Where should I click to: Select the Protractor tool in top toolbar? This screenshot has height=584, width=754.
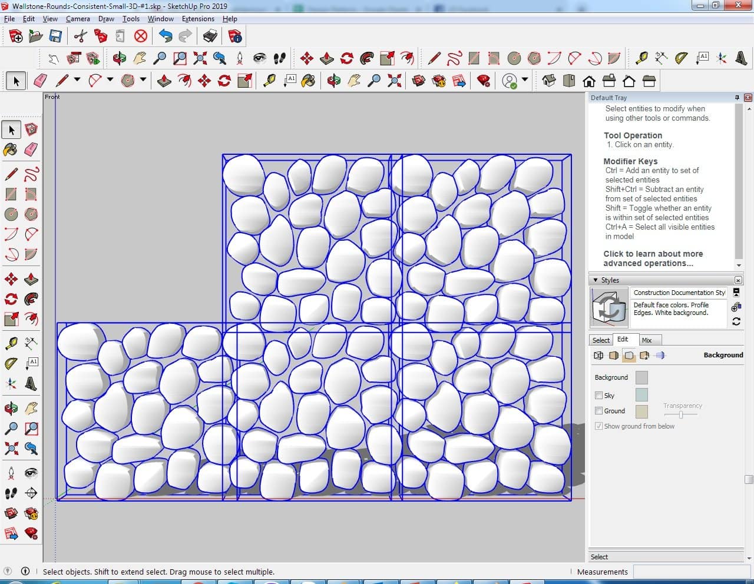[x=682, y=58]
